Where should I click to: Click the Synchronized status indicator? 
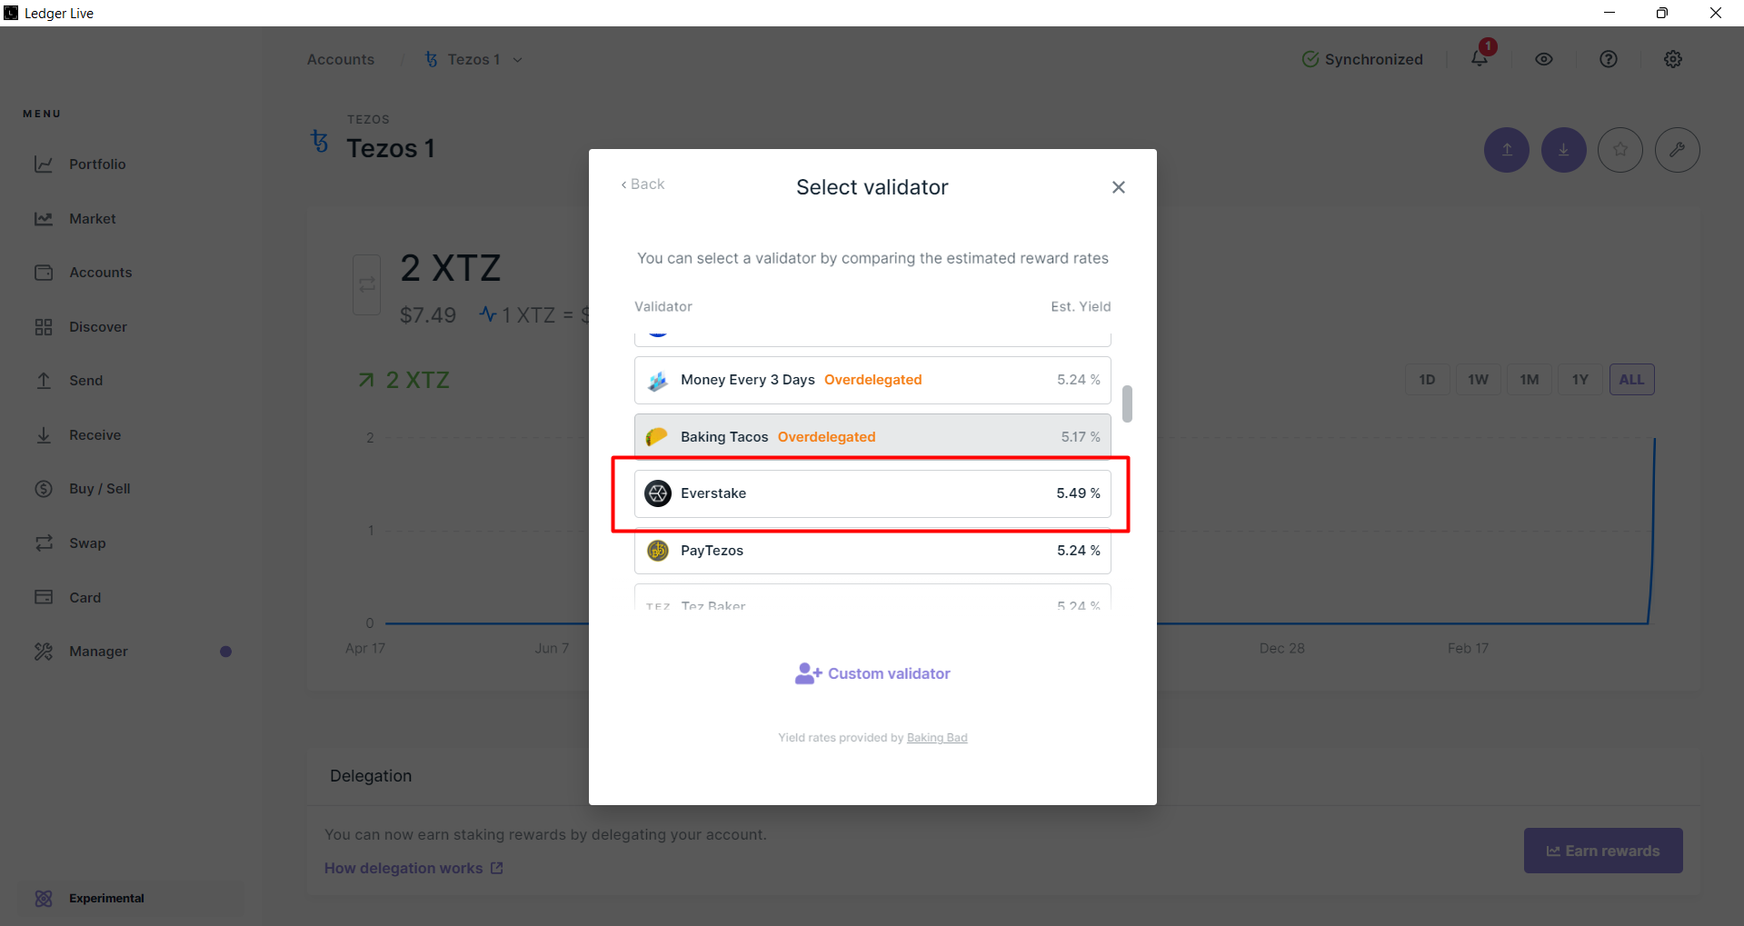[x=1362, y=59]
